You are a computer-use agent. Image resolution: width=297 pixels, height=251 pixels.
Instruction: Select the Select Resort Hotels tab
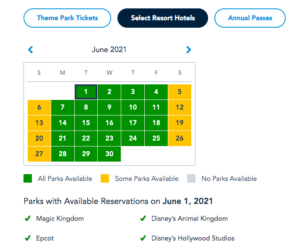[x=163, y=18]
